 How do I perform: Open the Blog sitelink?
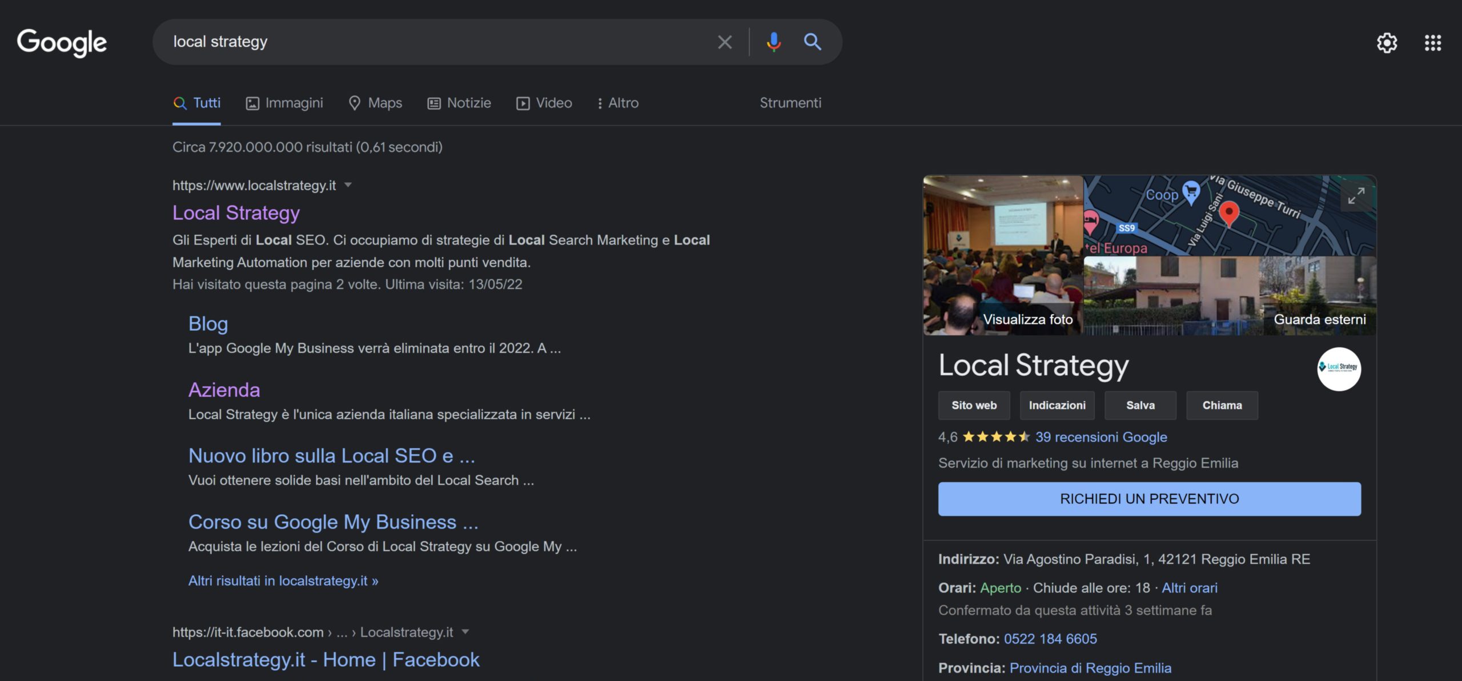(x=208, y=323)
